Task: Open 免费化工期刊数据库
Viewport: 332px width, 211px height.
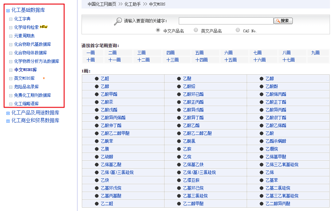Action: (x=32, y=95)
